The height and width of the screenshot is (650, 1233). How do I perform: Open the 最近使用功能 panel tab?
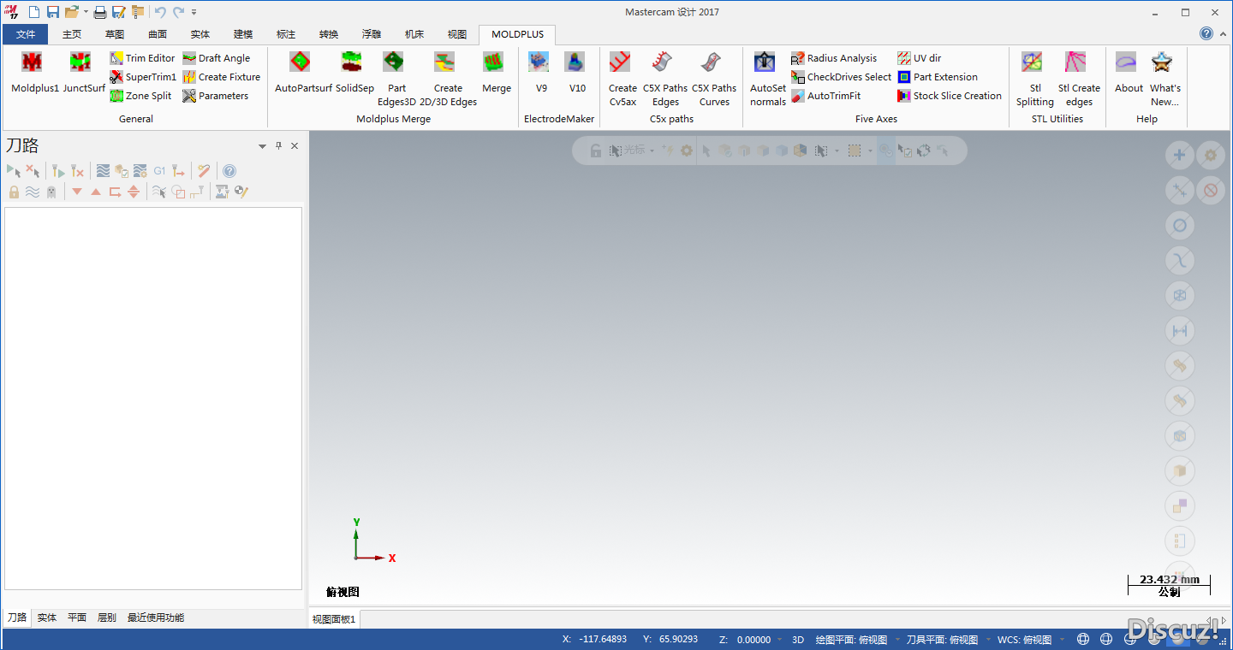coord(156,617)
